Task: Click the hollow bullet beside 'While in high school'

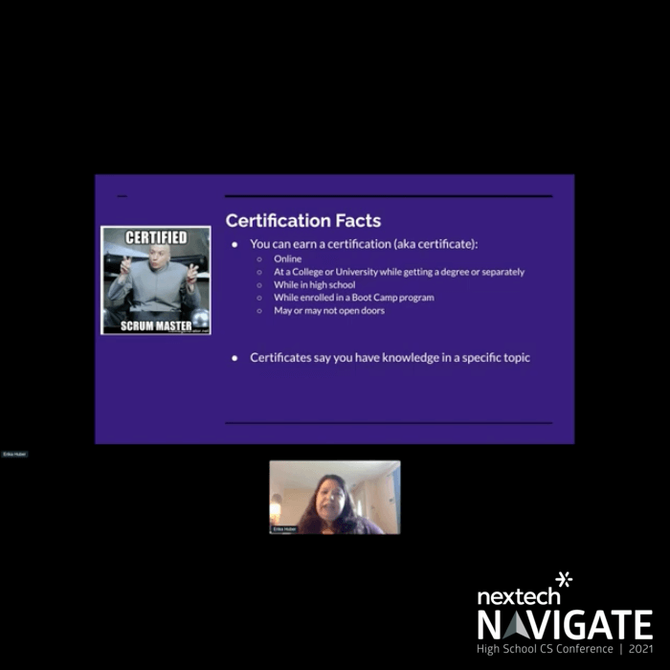Action: pyautogui.click(x=258, y=285)
